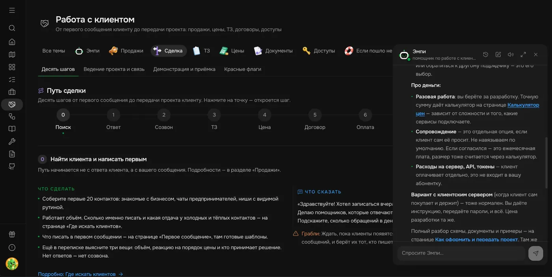
Task: Open the 'Калькулятор цен' link in chat
Action: [523, 105]
